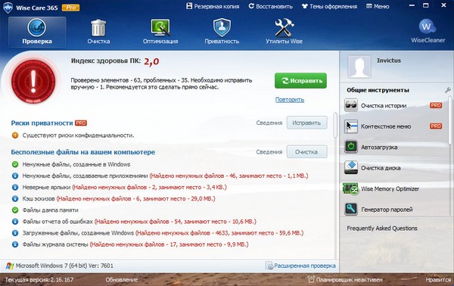Click Обновление in status bar
Viewport: 454px width, 286px height.
(x=122, y=280)
